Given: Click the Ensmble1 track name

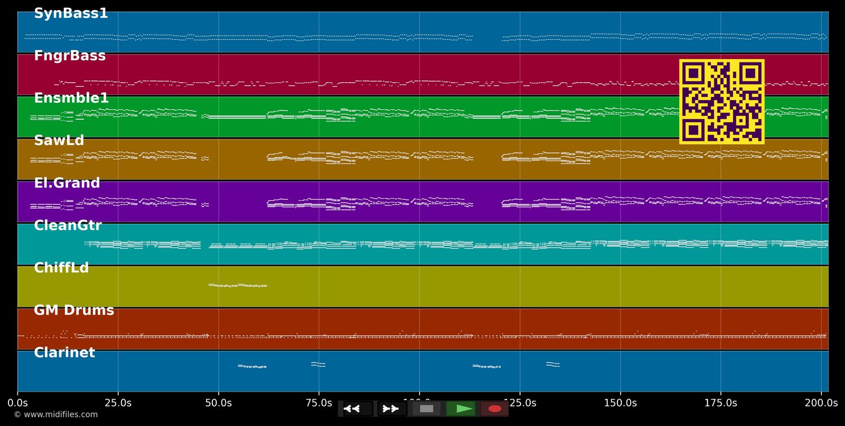Looking at the screenshot, I should pyautogui.click(x=72, y=98).
